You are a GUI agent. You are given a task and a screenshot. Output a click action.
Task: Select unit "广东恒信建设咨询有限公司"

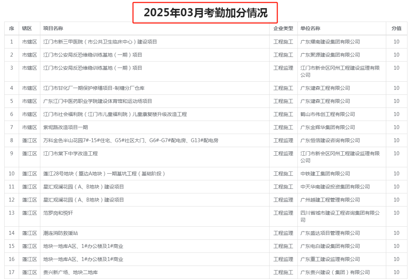tap(330, 140)
